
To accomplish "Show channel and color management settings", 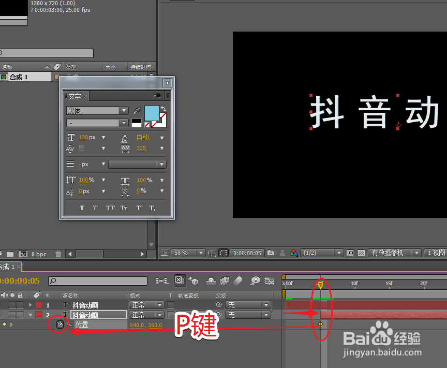I will [x=294, y=253].
